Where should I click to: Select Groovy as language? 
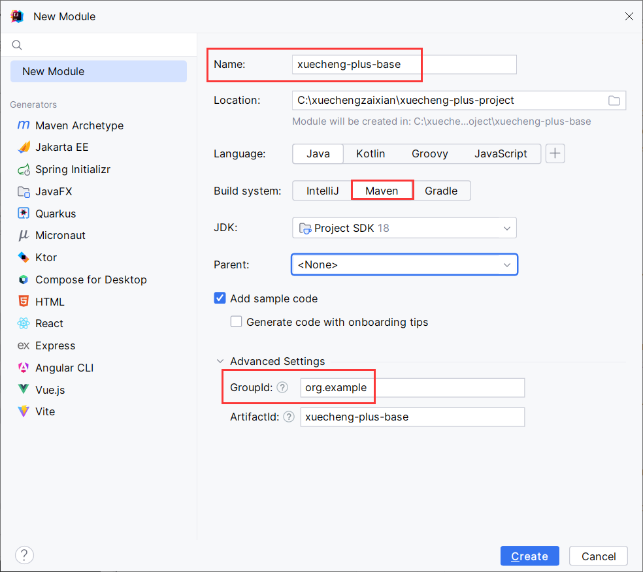point(430,153)
